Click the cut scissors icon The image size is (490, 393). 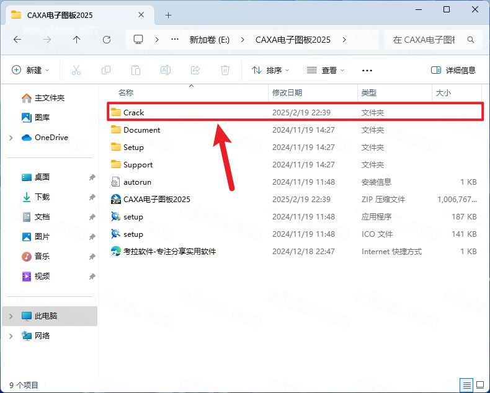click(76, 70)
